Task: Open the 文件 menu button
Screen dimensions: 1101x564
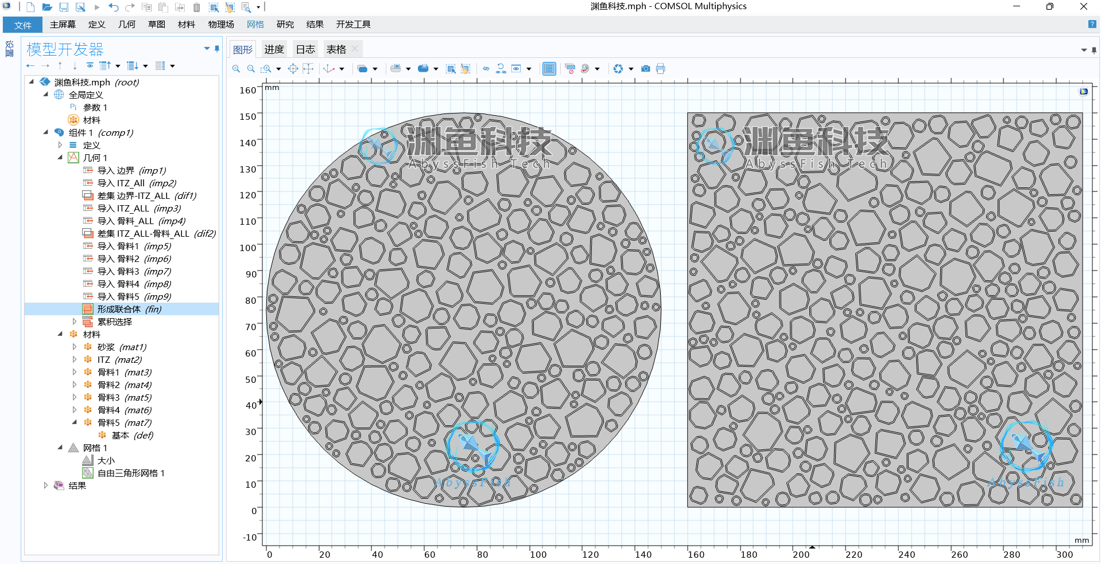Action: coord(23,25)
